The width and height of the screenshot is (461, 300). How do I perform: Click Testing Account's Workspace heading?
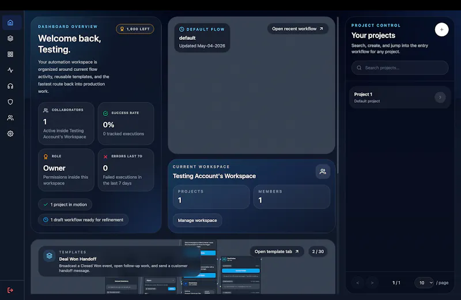(214, 176)
